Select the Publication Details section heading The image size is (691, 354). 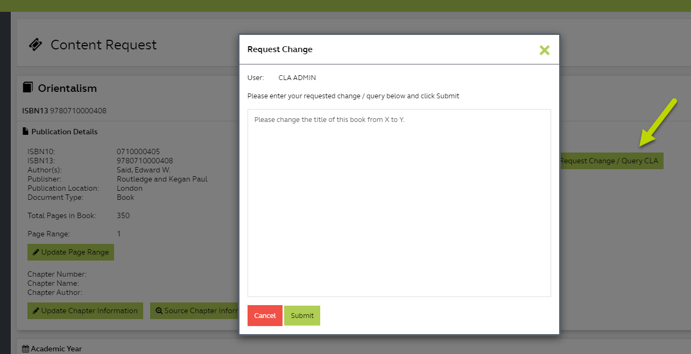click(64, 132)
